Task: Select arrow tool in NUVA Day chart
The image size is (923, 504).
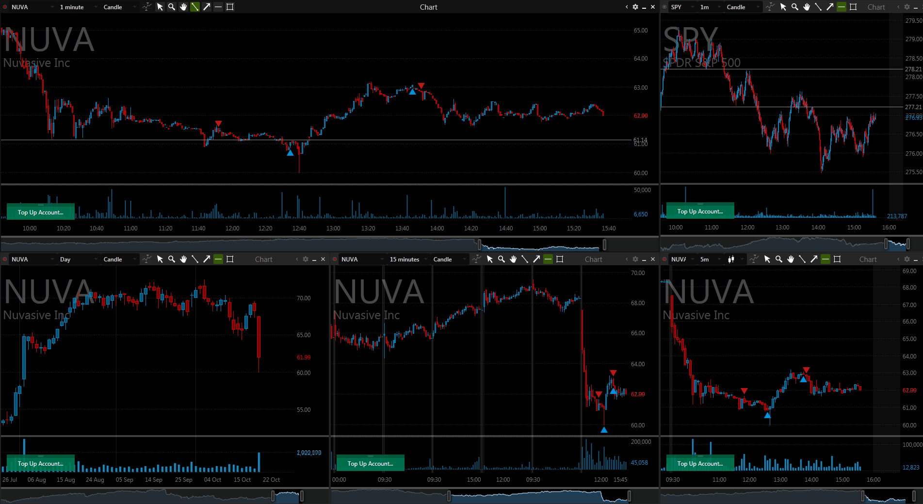Action: [x=207, y=259]
